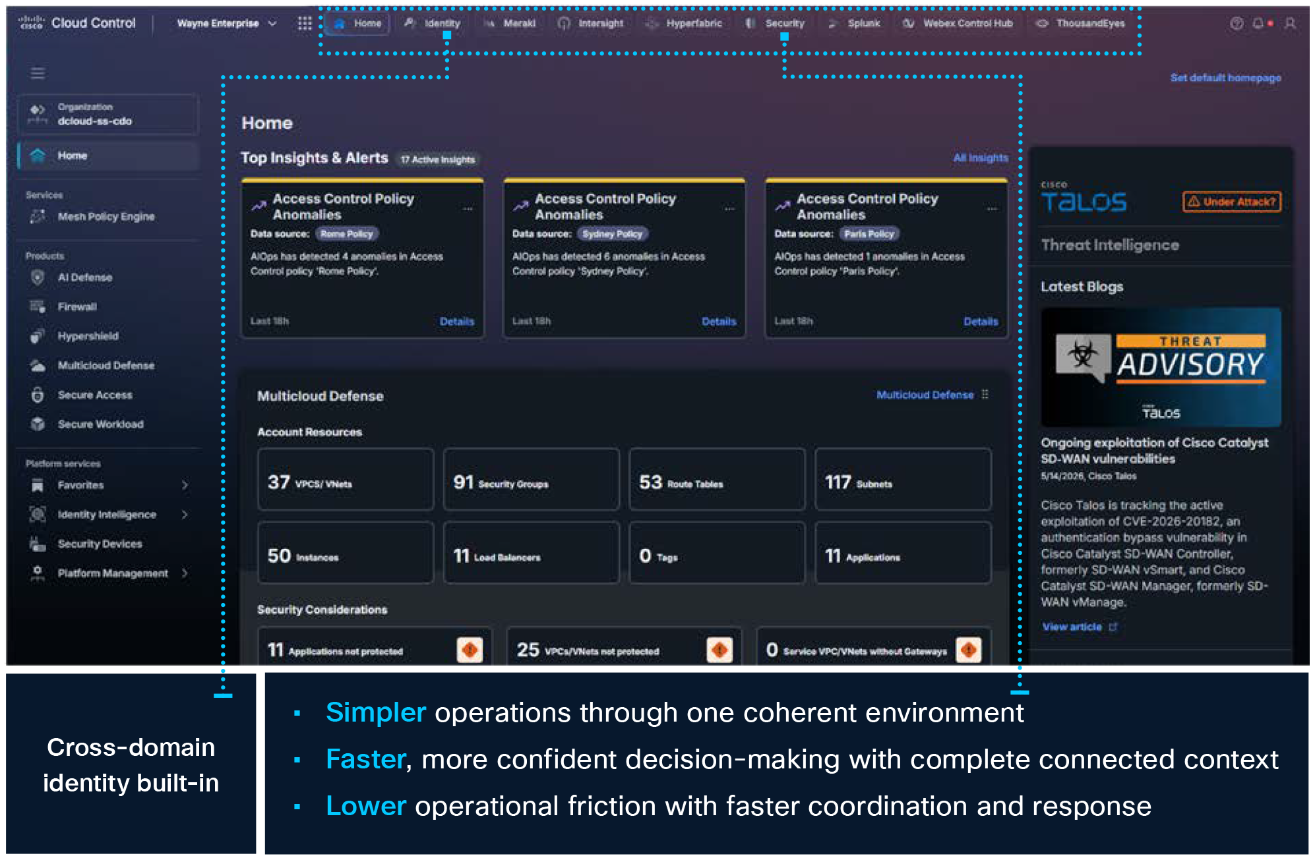The width and height of the screenshot is (1315, 860).
Task: Click the 50 Instances tile
Action: 346,552
